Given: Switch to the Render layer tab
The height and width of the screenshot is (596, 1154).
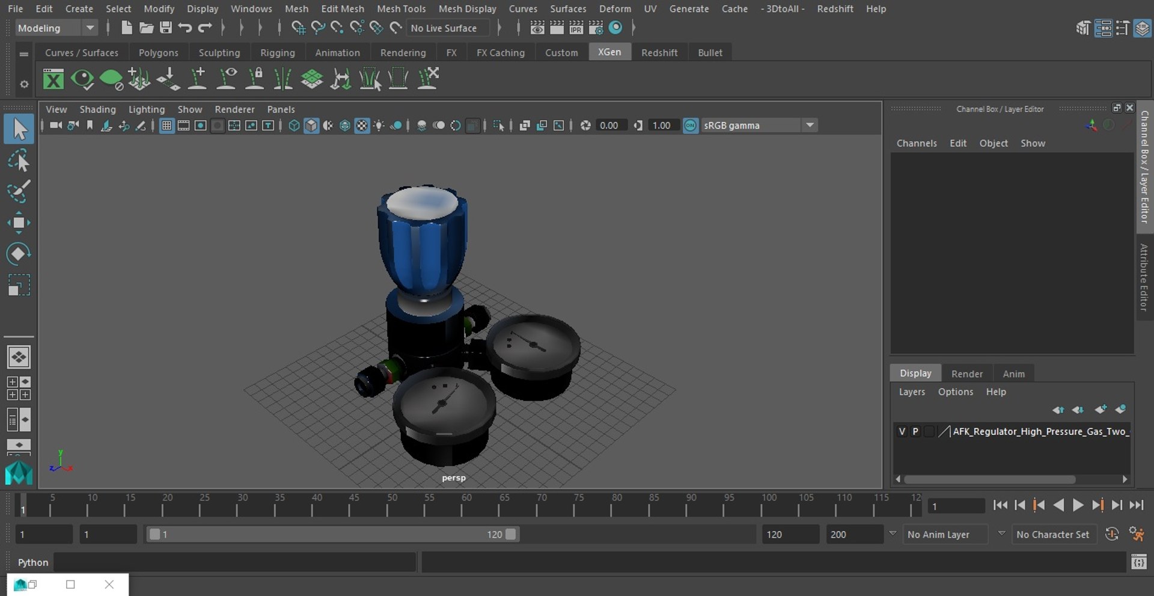Looking at the screenshot, I should (966, 373).
